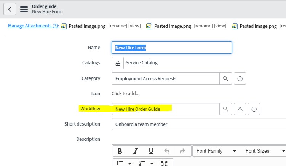Go back using the left chevron button

[x=10, y=9]
